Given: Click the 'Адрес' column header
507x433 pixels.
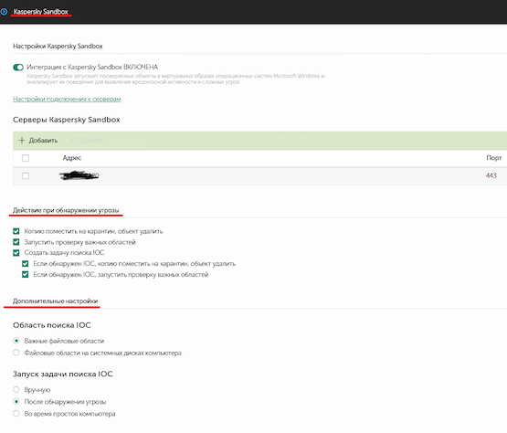Looking at the screenshot, I should click(72, 158).
